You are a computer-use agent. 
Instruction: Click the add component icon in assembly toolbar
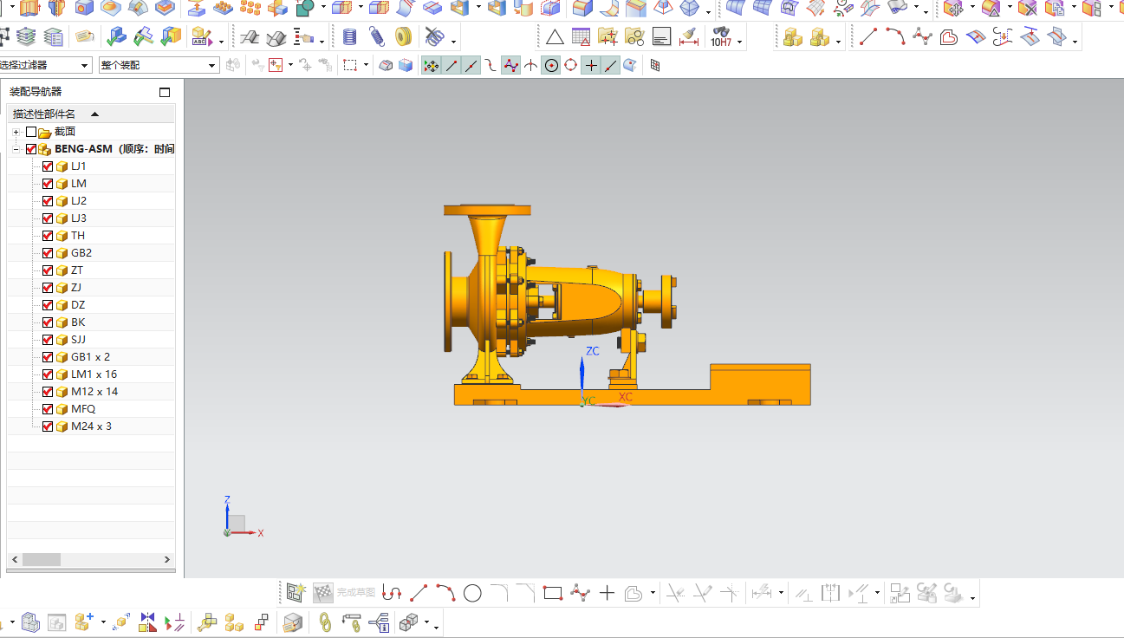click(x=84, y=622)
